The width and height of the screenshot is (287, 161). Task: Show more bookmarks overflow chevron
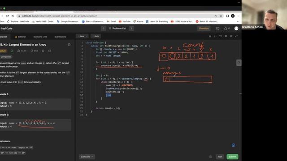coord(238,21)
